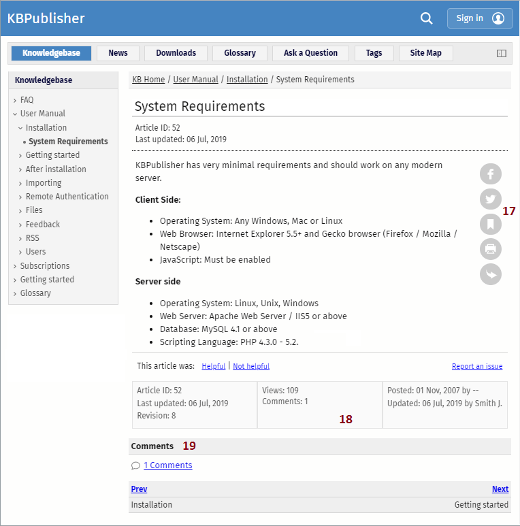Expand the sidebar Glossary chevron
The width and height of the screenshot is (520, 526).
pos(15,293)
